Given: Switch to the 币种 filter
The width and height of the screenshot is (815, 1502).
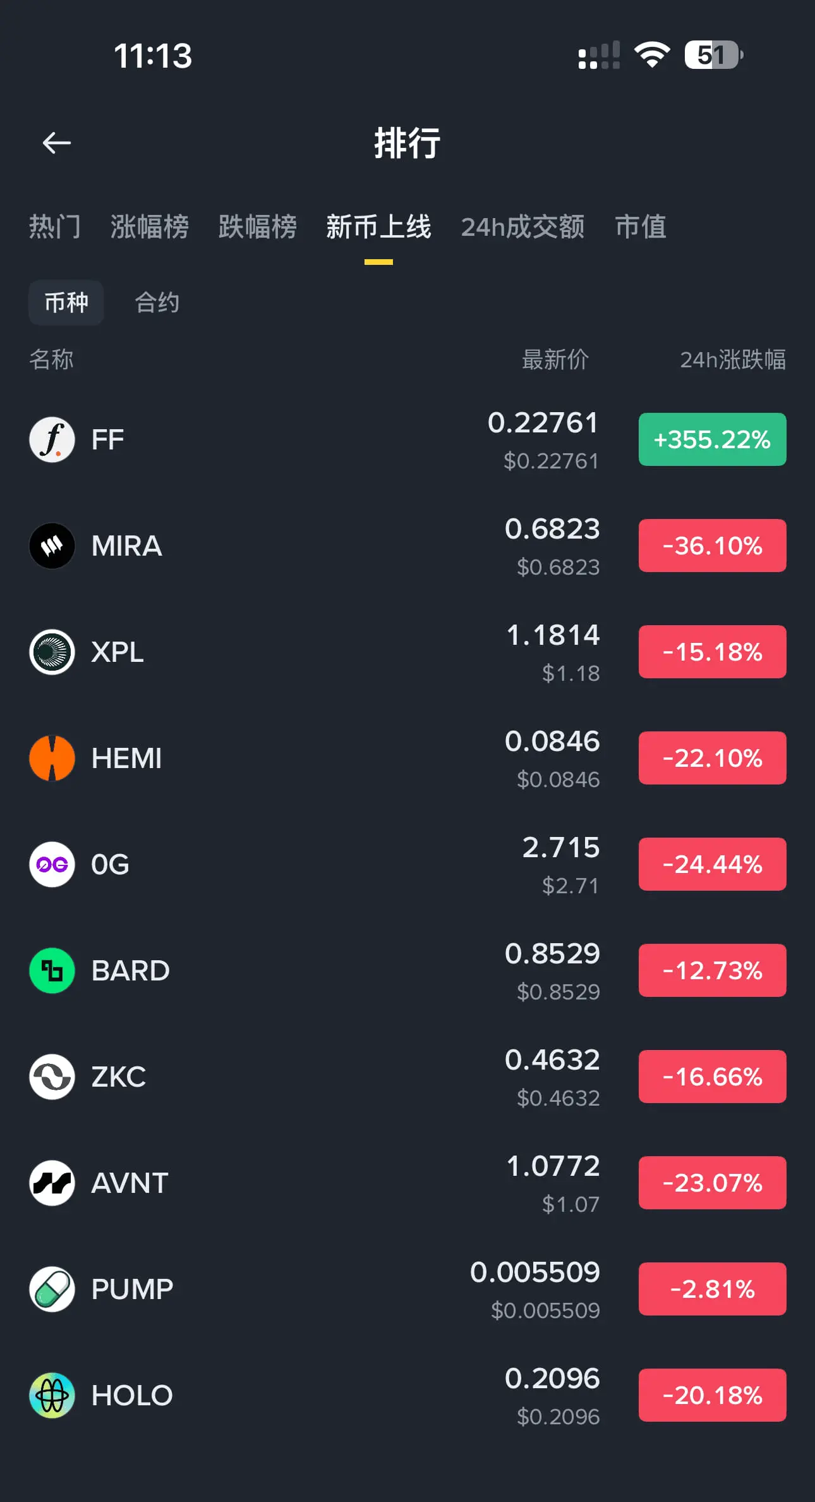Looking at the screenshot, I should click(66, 303).
